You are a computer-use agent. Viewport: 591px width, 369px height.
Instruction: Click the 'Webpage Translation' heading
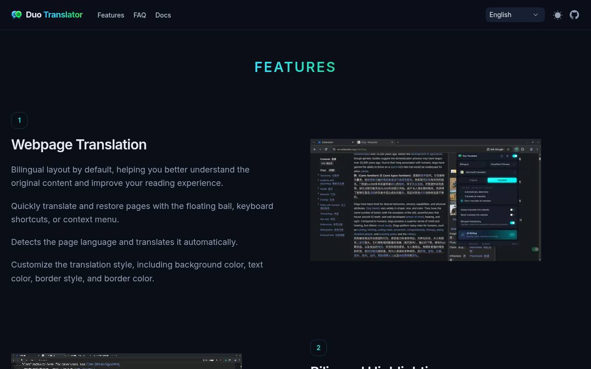(x=79, y=144)
